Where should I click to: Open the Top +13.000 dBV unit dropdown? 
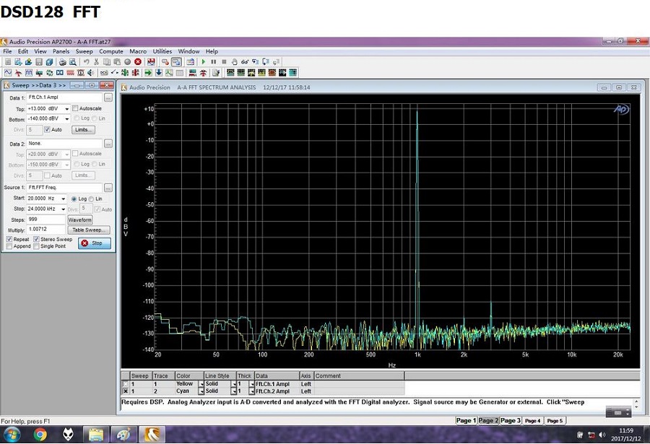point(66,108)
